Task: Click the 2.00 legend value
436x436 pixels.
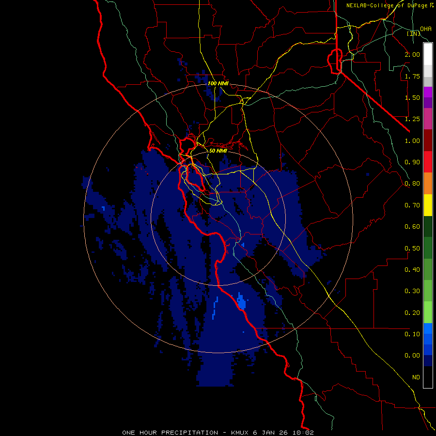Action: click(412, 54)
